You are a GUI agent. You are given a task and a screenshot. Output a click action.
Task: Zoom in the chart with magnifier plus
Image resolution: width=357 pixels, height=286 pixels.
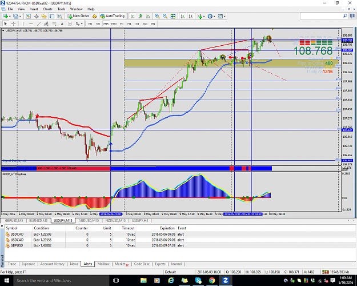(157, 16)
